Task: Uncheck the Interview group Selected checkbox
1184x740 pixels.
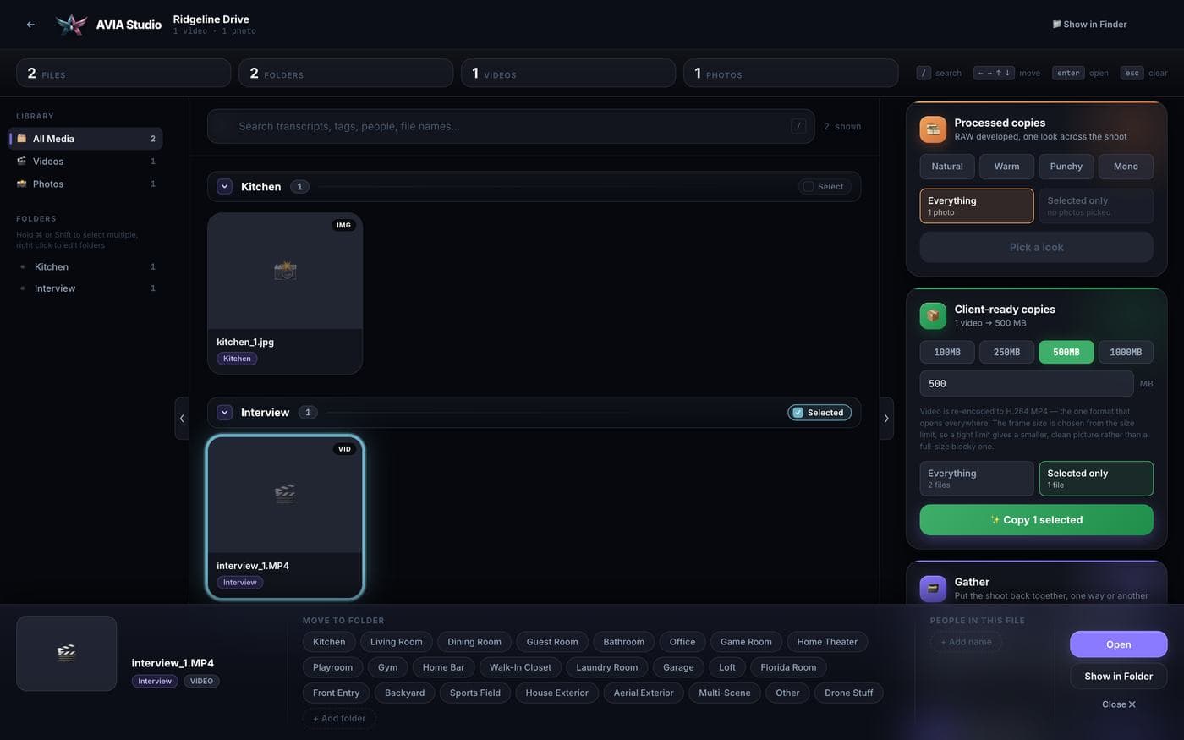Action: click(819, 413)
